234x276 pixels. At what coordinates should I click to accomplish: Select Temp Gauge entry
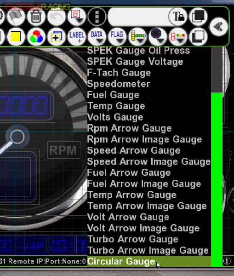pyautogui.click(x=149, y=106)
